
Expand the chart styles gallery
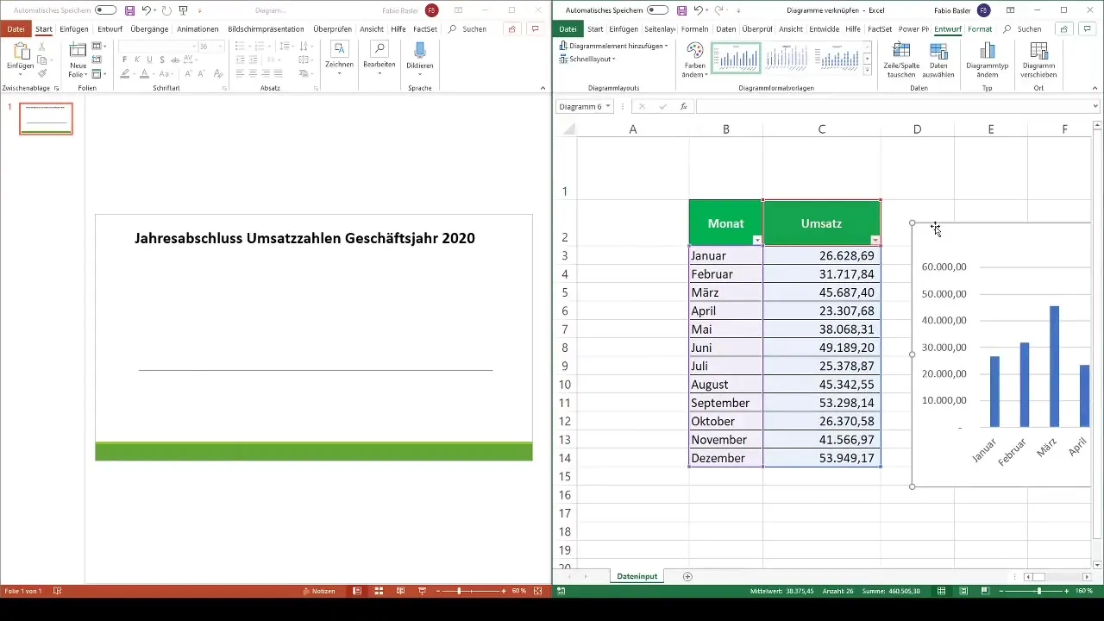pyautogui.click(x=867, y=70)
